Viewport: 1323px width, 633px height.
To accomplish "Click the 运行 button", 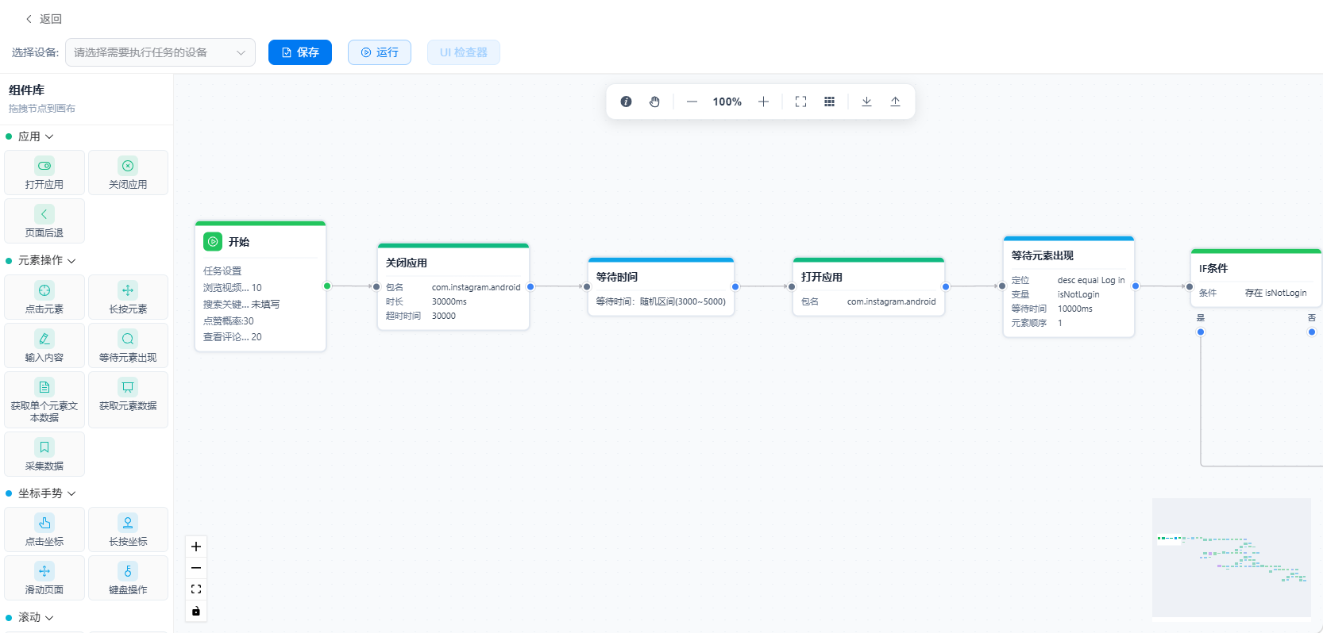I will pyautogui.click(x=380, y=52).
